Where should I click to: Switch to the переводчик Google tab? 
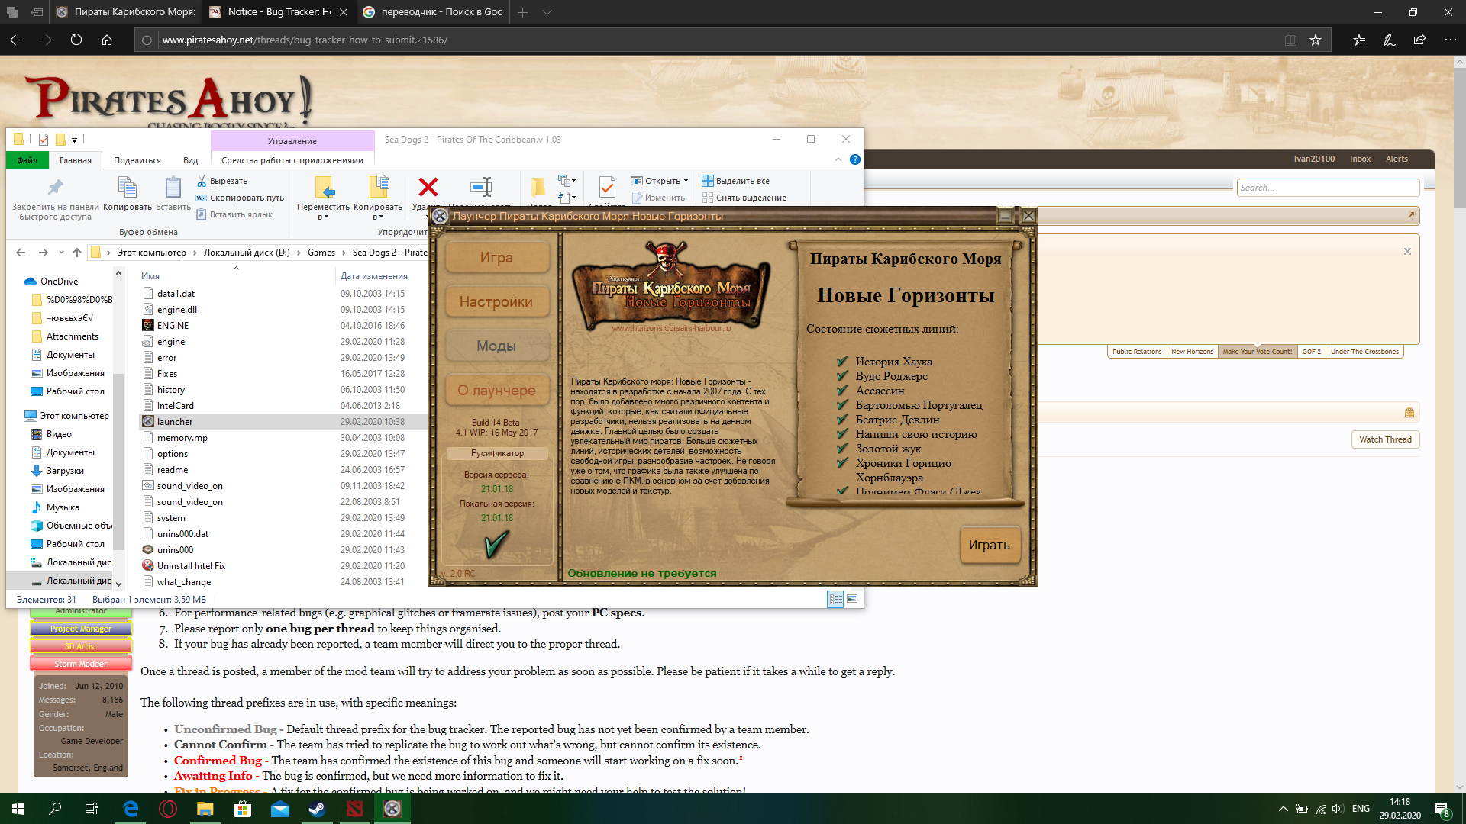pyautogui.click(x=434, y=12)
